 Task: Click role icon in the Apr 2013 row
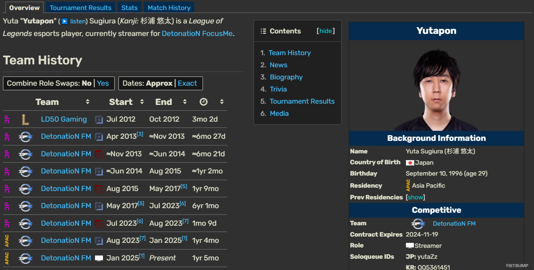tap(99, 137)
